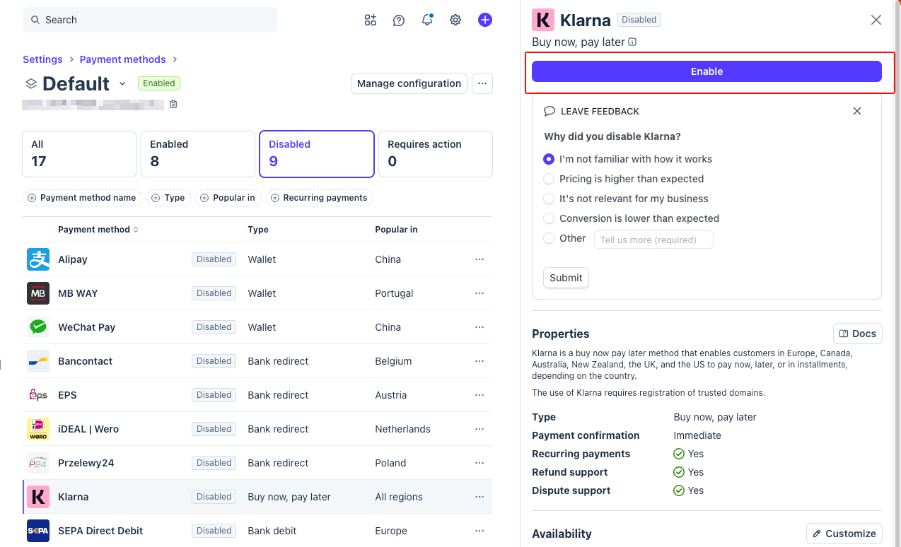The image size is (901, 547).
Task: Choose "It's not relevant for my business"
Action: click(549, 199)
